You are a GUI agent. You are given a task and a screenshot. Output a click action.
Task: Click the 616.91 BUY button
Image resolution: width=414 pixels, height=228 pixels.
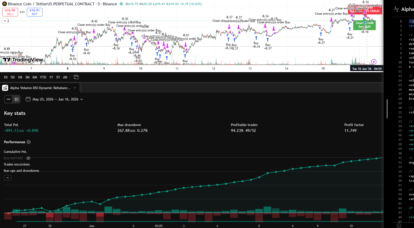click(35, 12)
